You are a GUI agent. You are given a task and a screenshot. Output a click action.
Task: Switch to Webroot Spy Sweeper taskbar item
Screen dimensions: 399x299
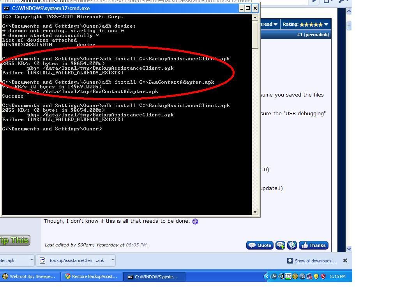(29, 276)
